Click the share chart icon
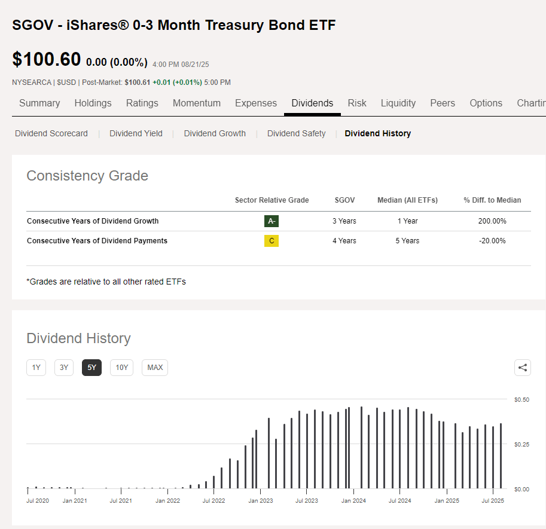Screen dimensions: 546x529 coord(522,368)
